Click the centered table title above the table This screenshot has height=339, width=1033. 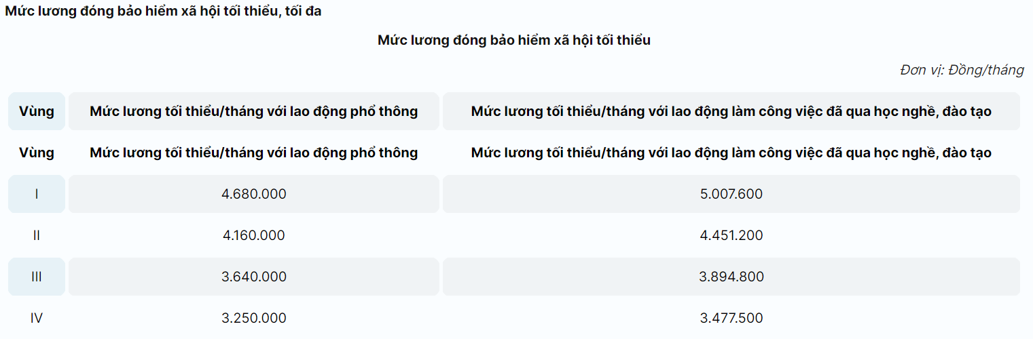tap(514, 40)
